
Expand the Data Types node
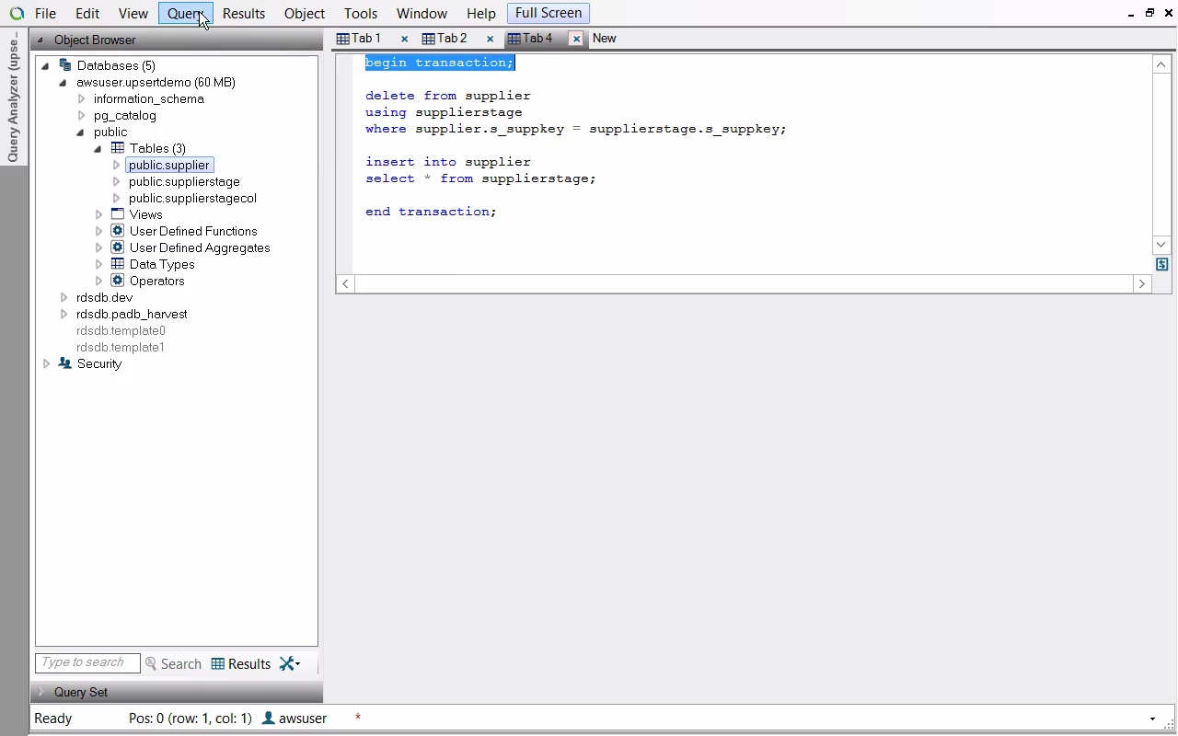pos(98,264)
